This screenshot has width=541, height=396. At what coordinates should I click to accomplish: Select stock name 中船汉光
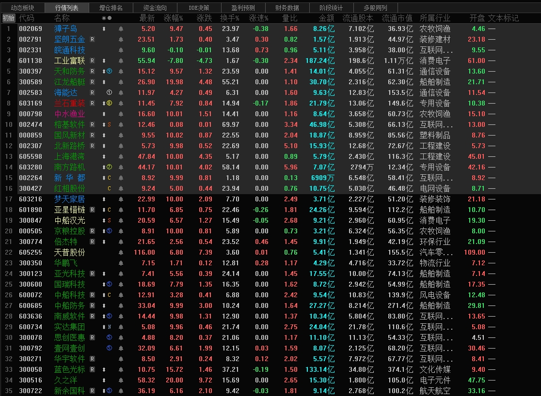tap(69, 220)
